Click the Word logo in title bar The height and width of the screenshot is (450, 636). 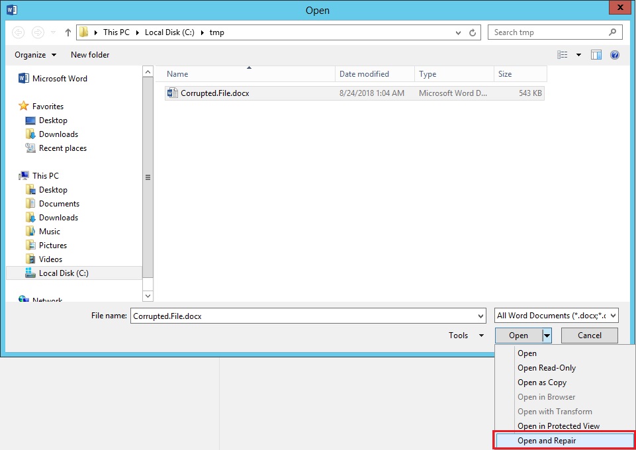(x=12, y=9)
